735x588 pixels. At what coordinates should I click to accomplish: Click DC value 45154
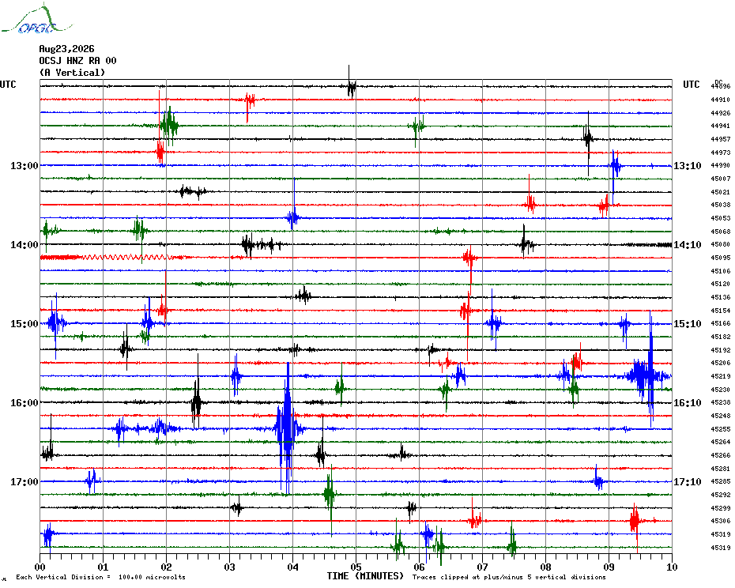click(x=721, y=311)
